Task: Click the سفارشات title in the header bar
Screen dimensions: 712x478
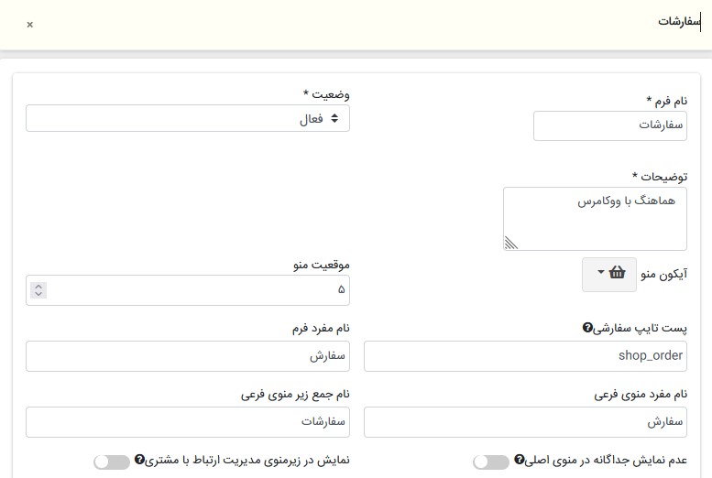Action: tap(678, 22)
